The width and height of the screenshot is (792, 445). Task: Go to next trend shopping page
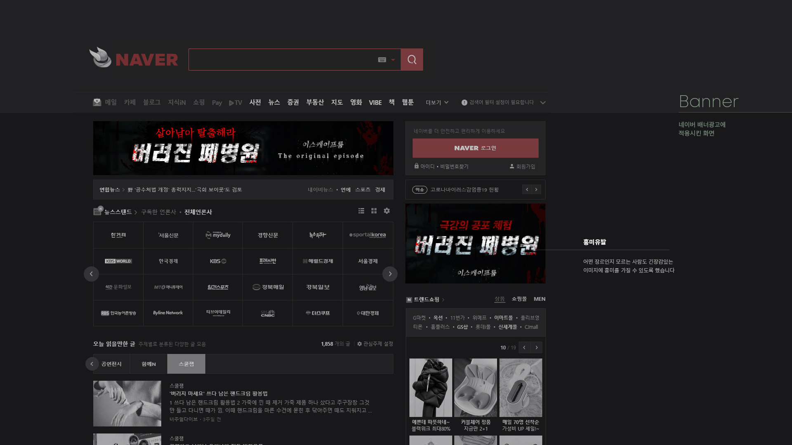pos(536,347)
